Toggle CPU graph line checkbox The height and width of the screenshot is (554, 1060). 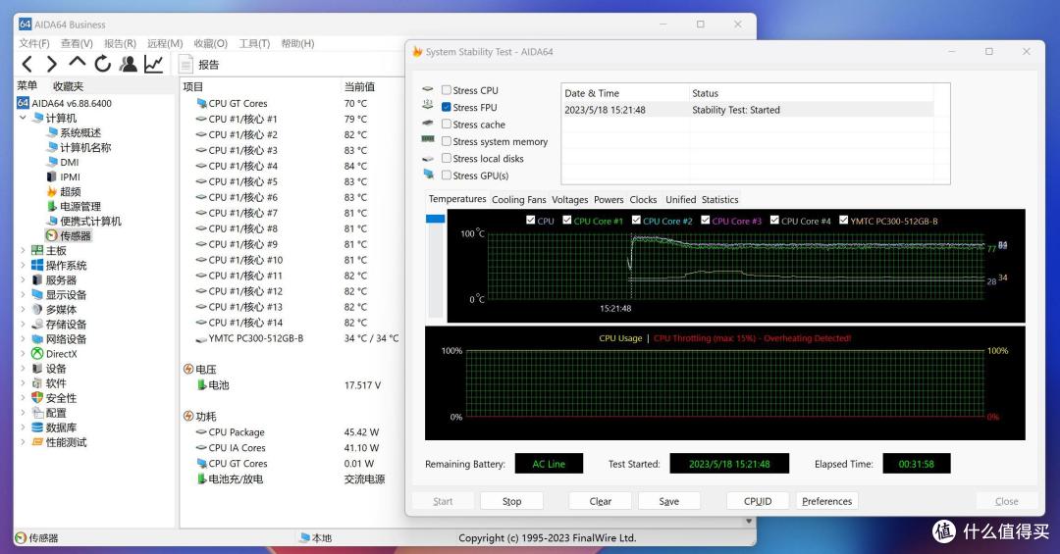tap(531, 221)
